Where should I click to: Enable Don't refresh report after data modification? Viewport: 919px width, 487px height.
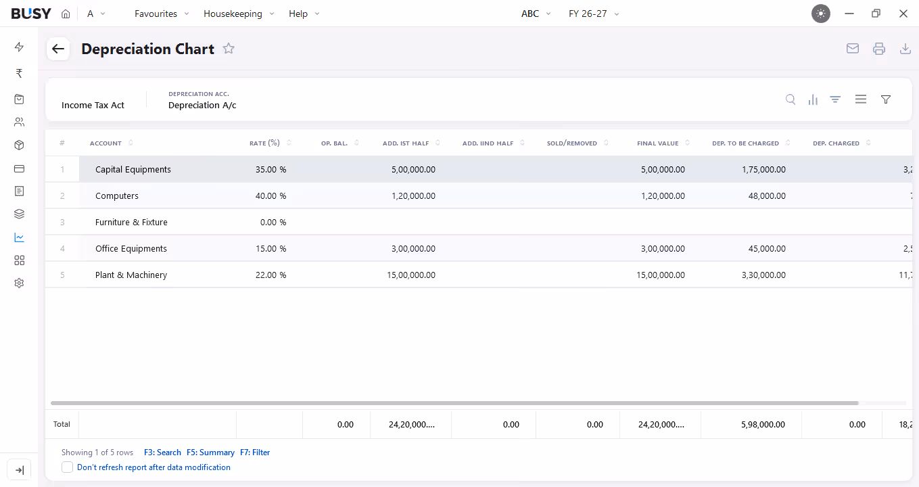pyautogui.click(x=68, y=467)
